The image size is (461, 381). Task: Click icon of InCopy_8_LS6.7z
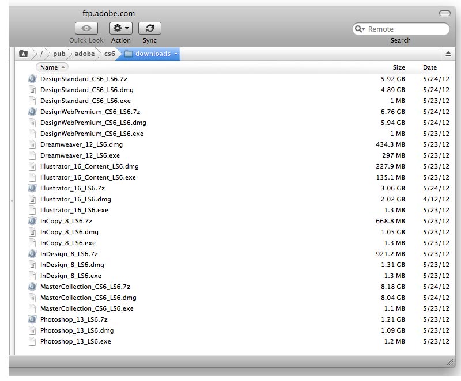(32, 221)
